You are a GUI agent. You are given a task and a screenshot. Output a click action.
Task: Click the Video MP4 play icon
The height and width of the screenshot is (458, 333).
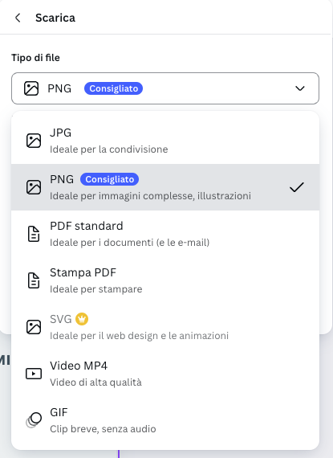coord(34,374)
